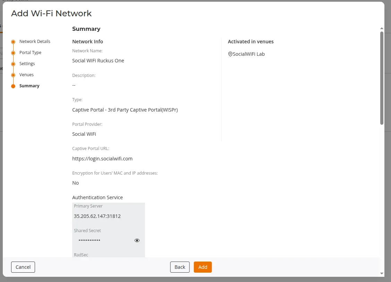Cancel adding the Wi-Fi network
391x282 pixels.
point(23,267)
